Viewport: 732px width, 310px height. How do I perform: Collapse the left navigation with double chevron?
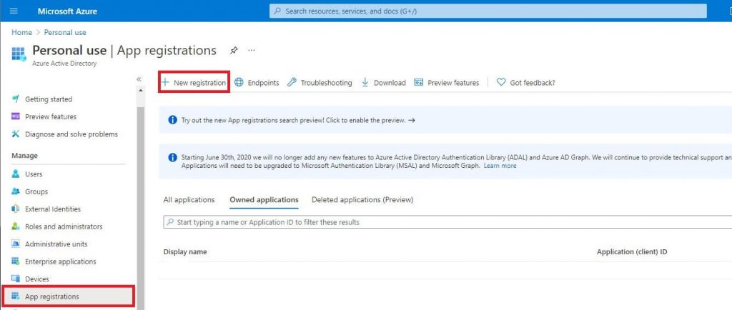tap(139, 79)
